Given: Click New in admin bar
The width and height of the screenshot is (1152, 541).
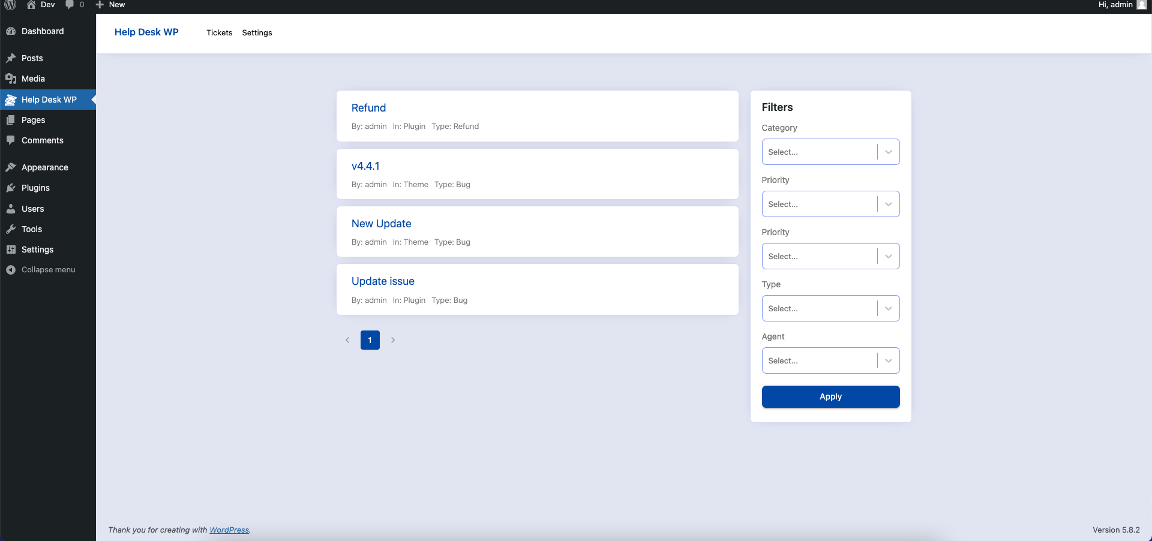Looking at the screenshot, I should (117, 5).
